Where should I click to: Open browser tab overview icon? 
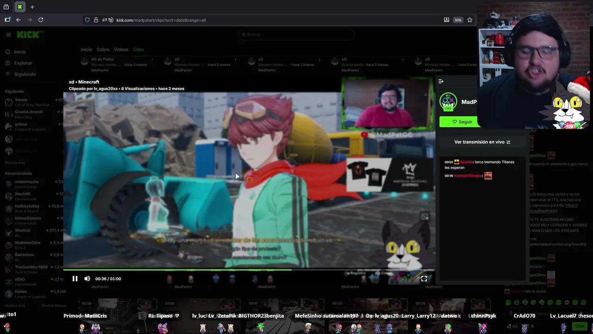[6, 7]
